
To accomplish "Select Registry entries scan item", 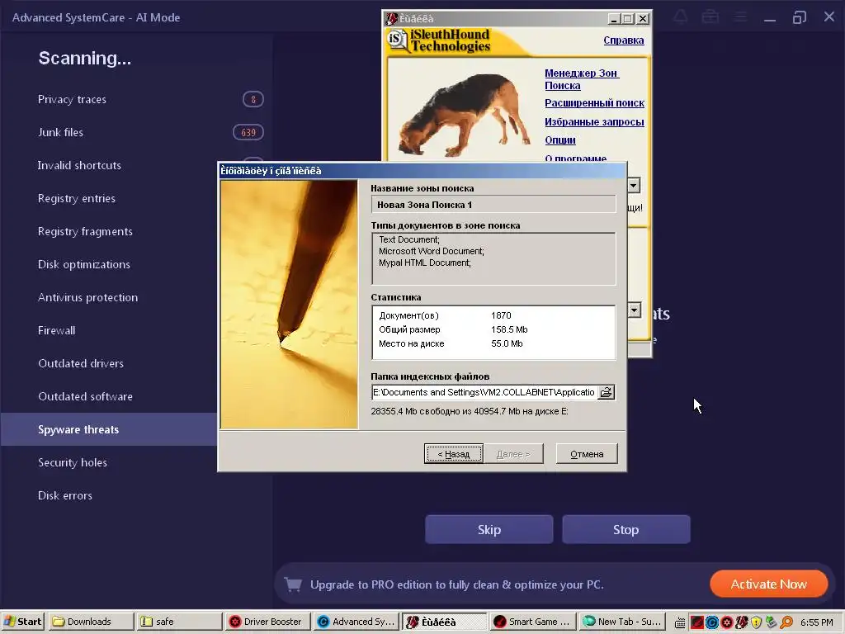I will [76, 198].
